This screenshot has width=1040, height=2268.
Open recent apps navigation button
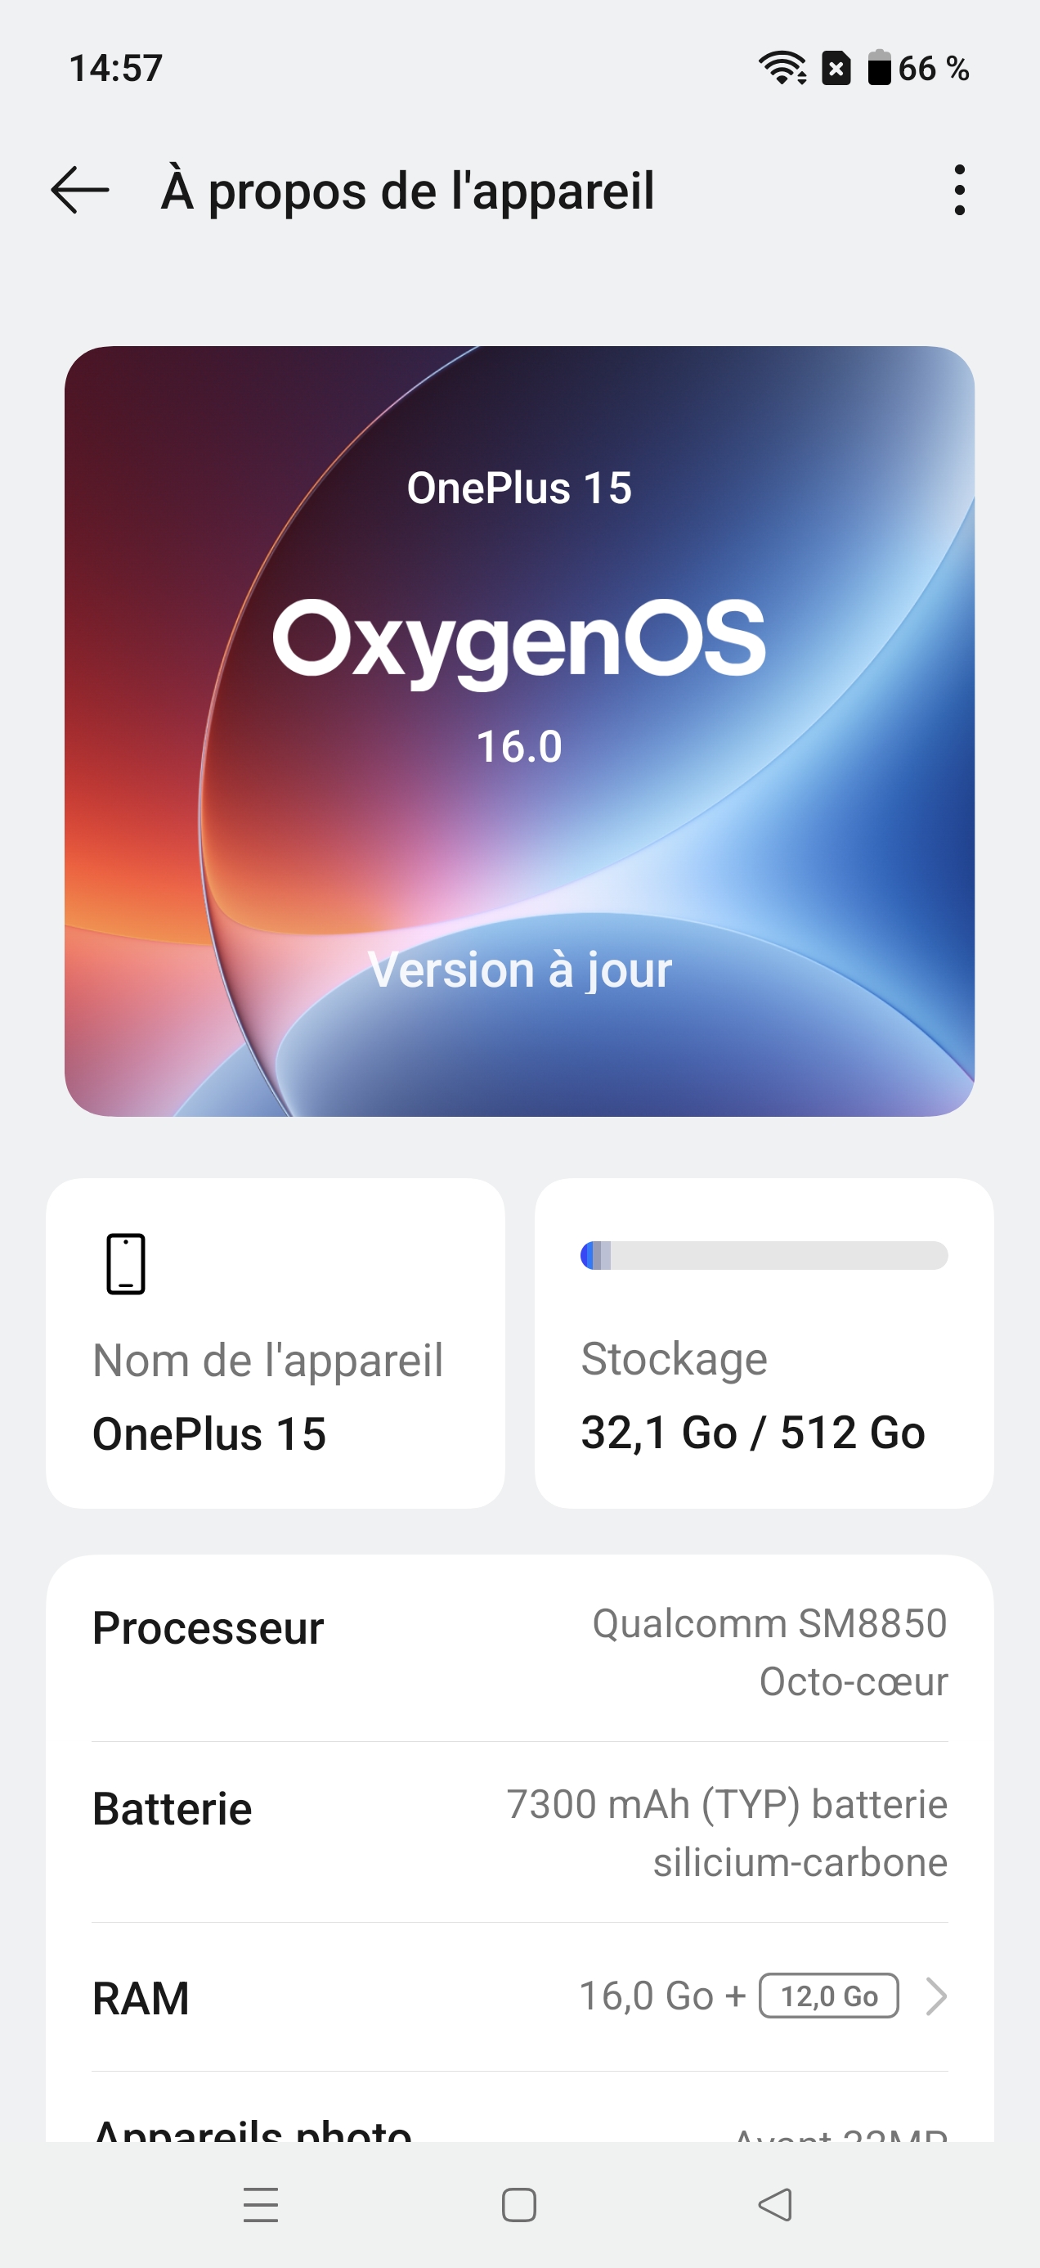(261, 2205)
